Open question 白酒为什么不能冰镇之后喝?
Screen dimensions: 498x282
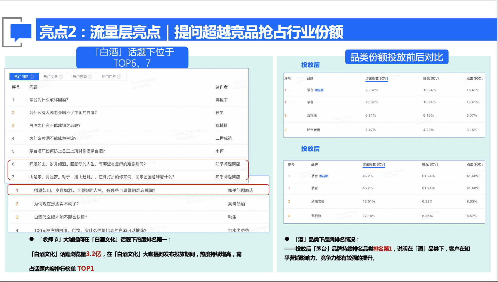(55, 126)
